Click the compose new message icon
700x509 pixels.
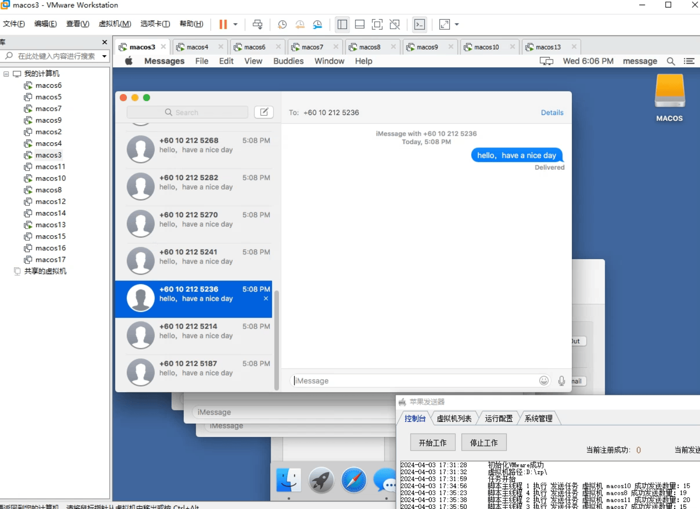[x=264, y=112]
